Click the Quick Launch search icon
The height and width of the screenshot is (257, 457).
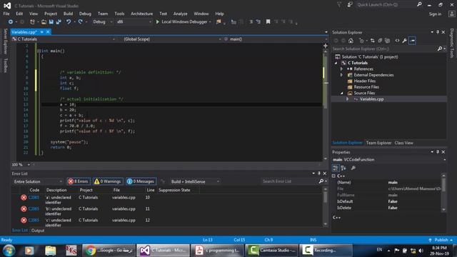click(x=419, y=4)
